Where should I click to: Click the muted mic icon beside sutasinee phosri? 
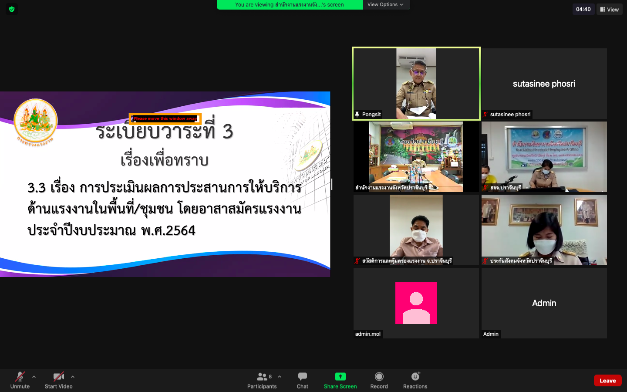point(485,115)
